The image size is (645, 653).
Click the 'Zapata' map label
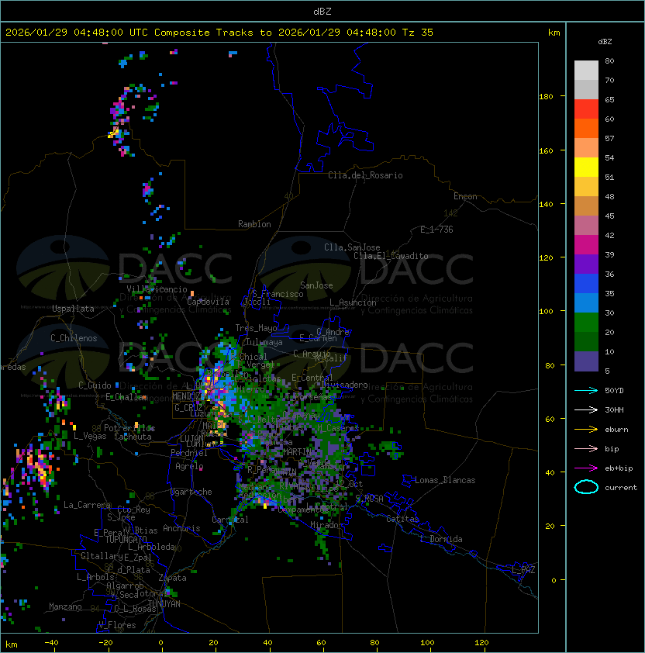click(x=172, y=578)
